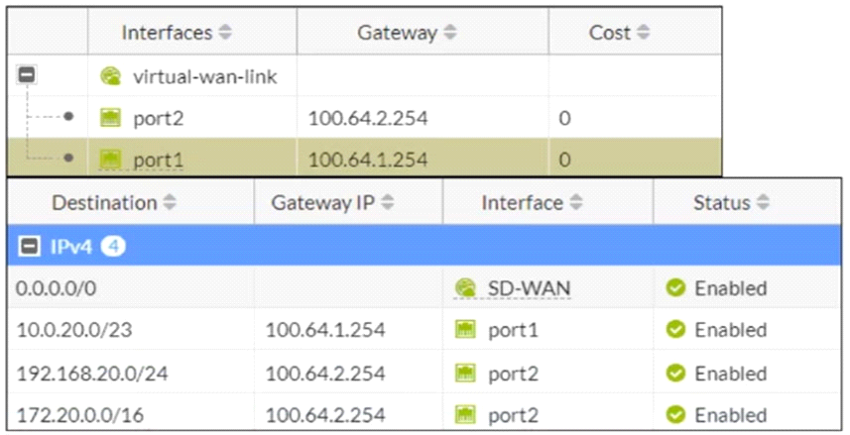Click the port2 icon in the 192.168.20.0/24 route
850x435 pixels.
tap(465, 374)
